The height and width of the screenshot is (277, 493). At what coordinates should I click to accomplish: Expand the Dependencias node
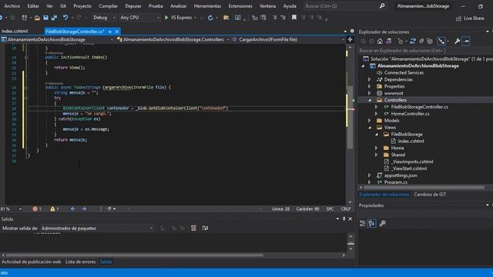tap(370, 79)
